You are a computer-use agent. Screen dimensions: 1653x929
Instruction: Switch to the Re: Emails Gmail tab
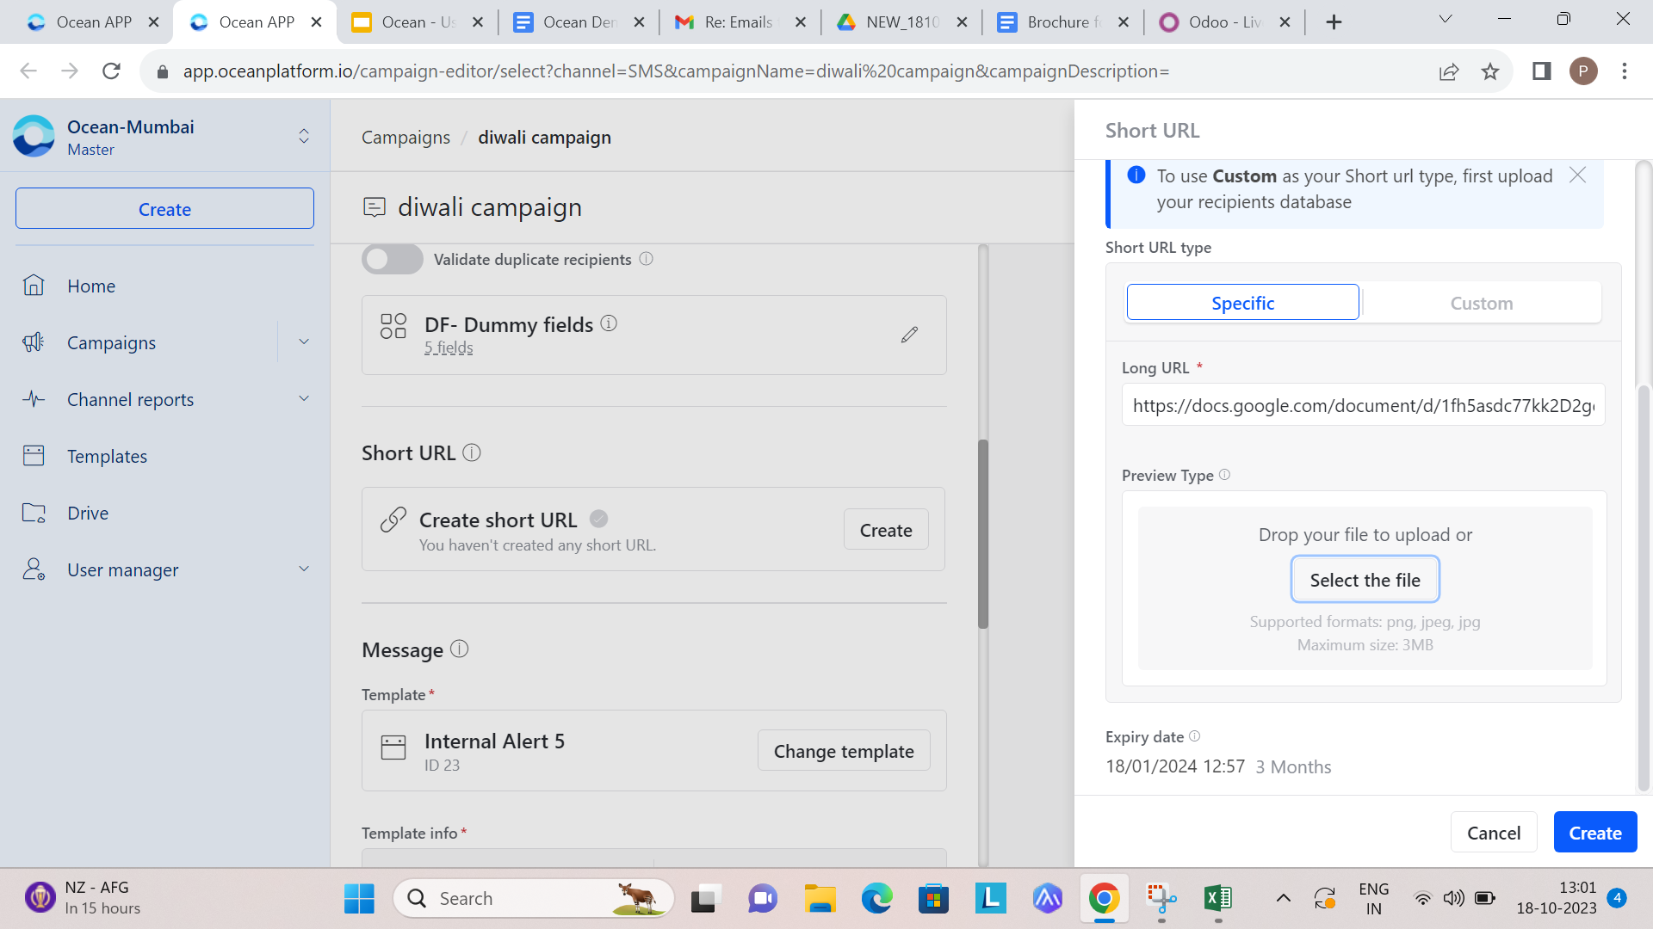[740, 22]
